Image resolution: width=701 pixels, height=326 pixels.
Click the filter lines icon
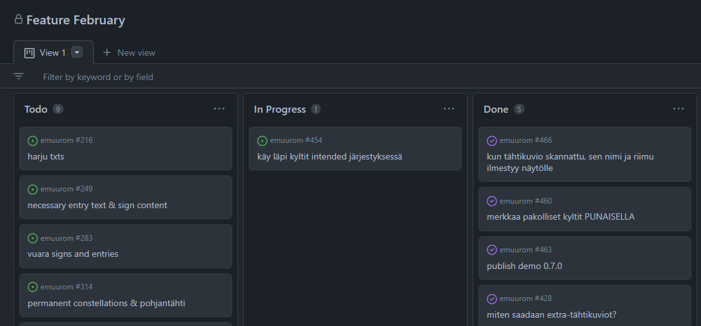tap(19, 76)
